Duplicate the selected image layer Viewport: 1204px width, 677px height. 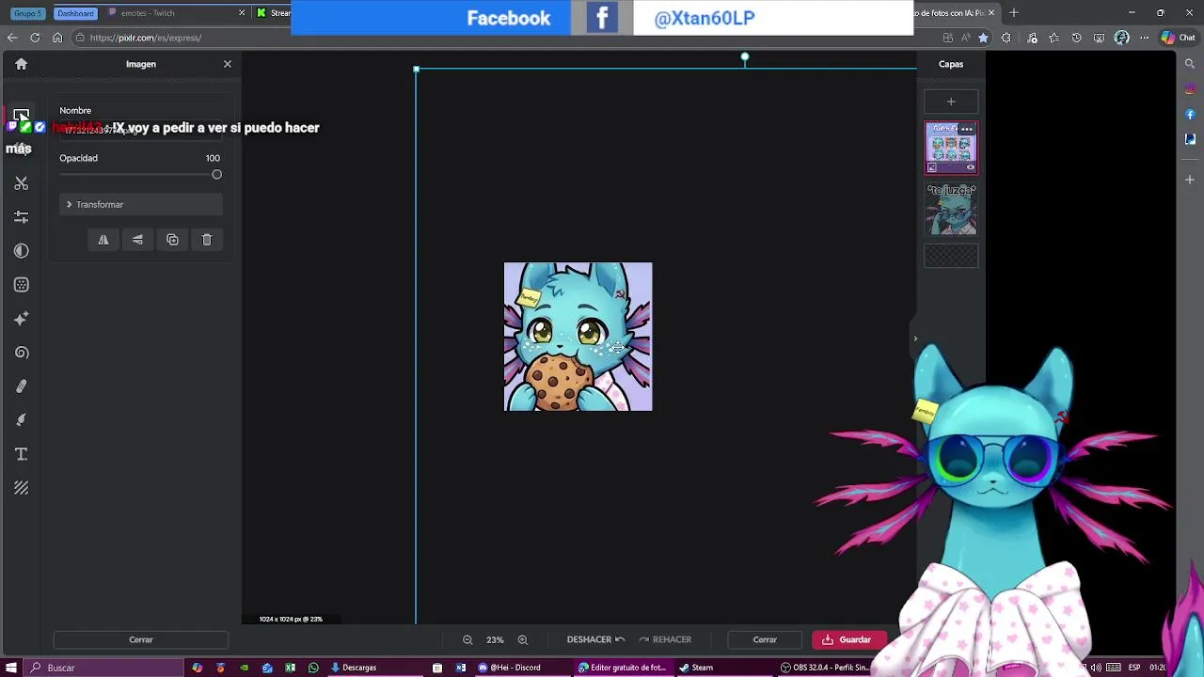pyautogui.click(x=172, y=240)
